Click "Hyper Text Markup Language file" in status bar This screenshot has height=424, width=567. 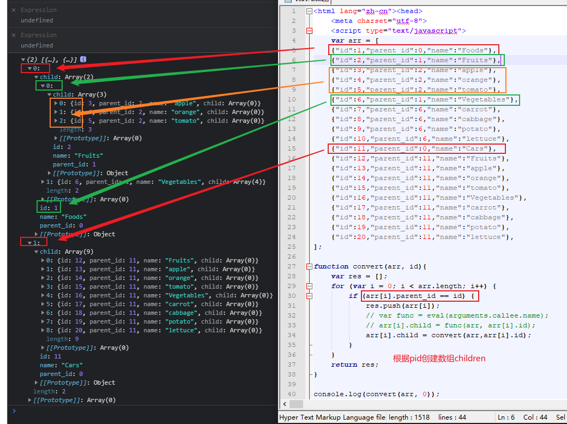pos(333,417)
